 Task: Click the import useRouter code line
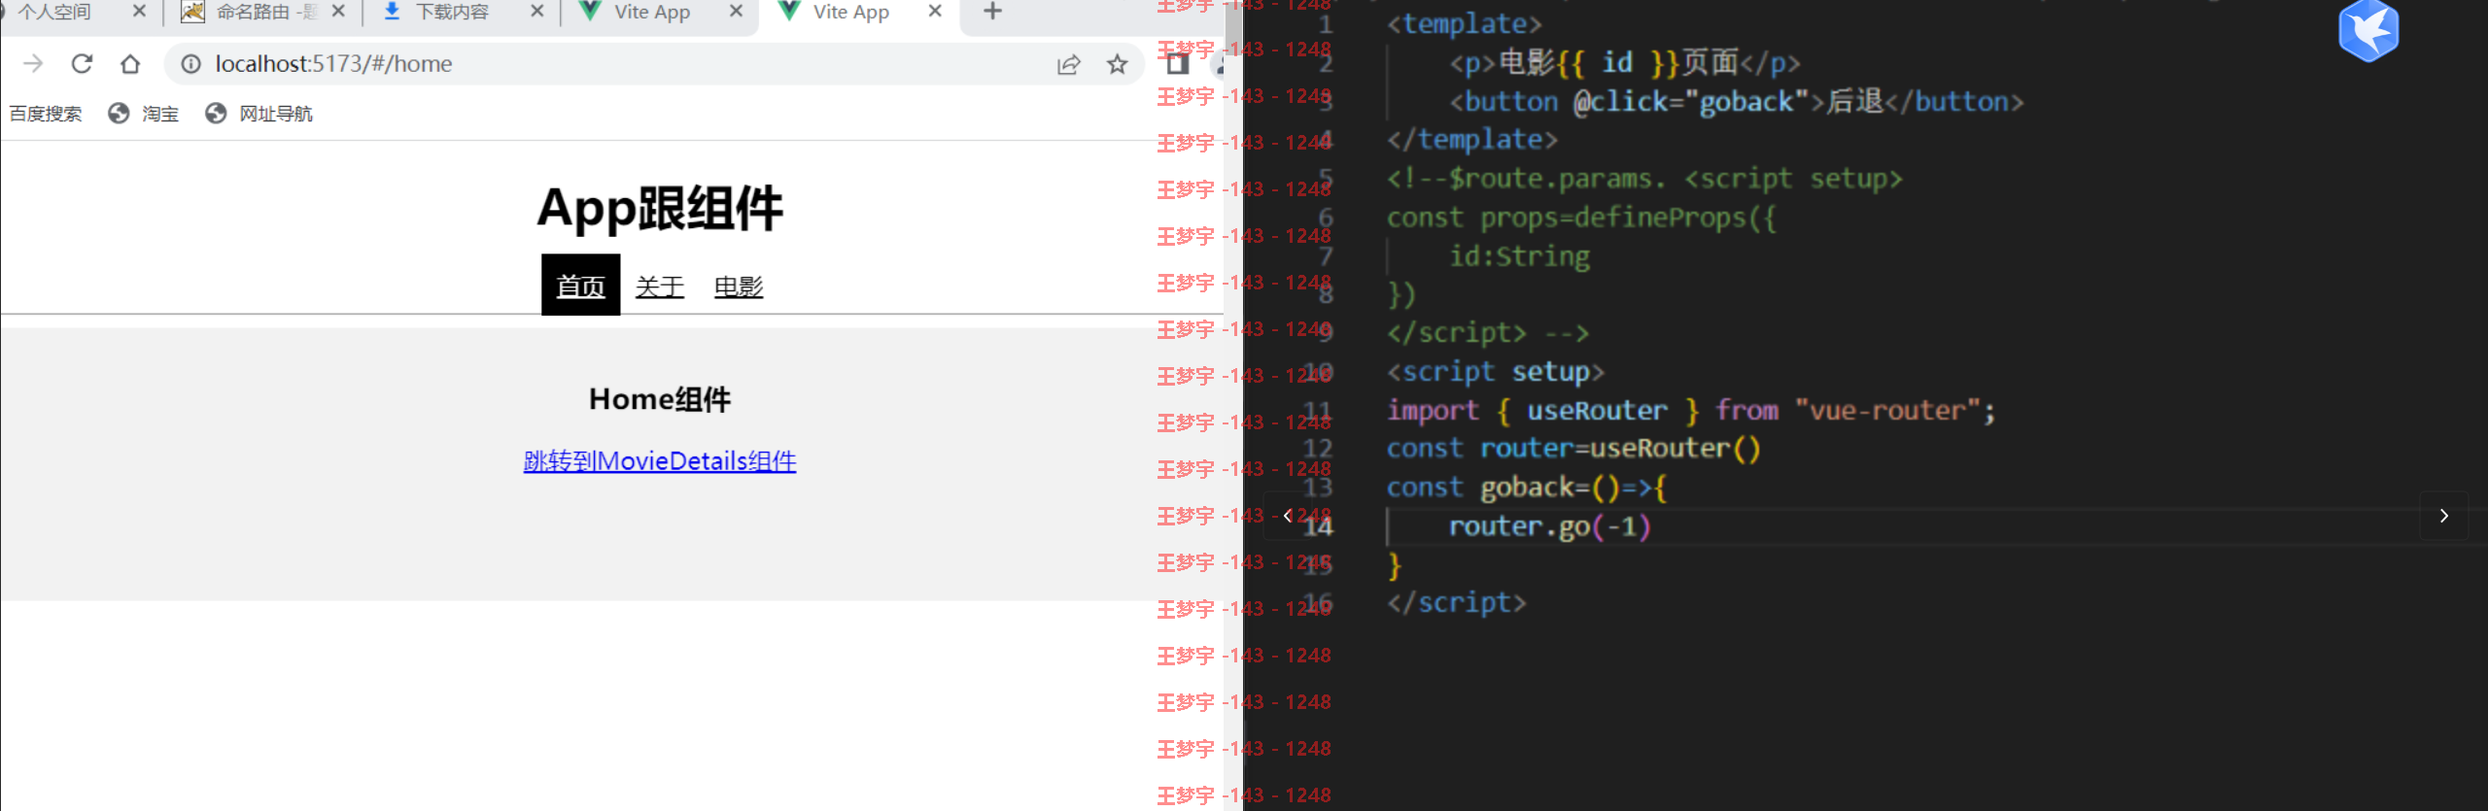pos(1691,410)
